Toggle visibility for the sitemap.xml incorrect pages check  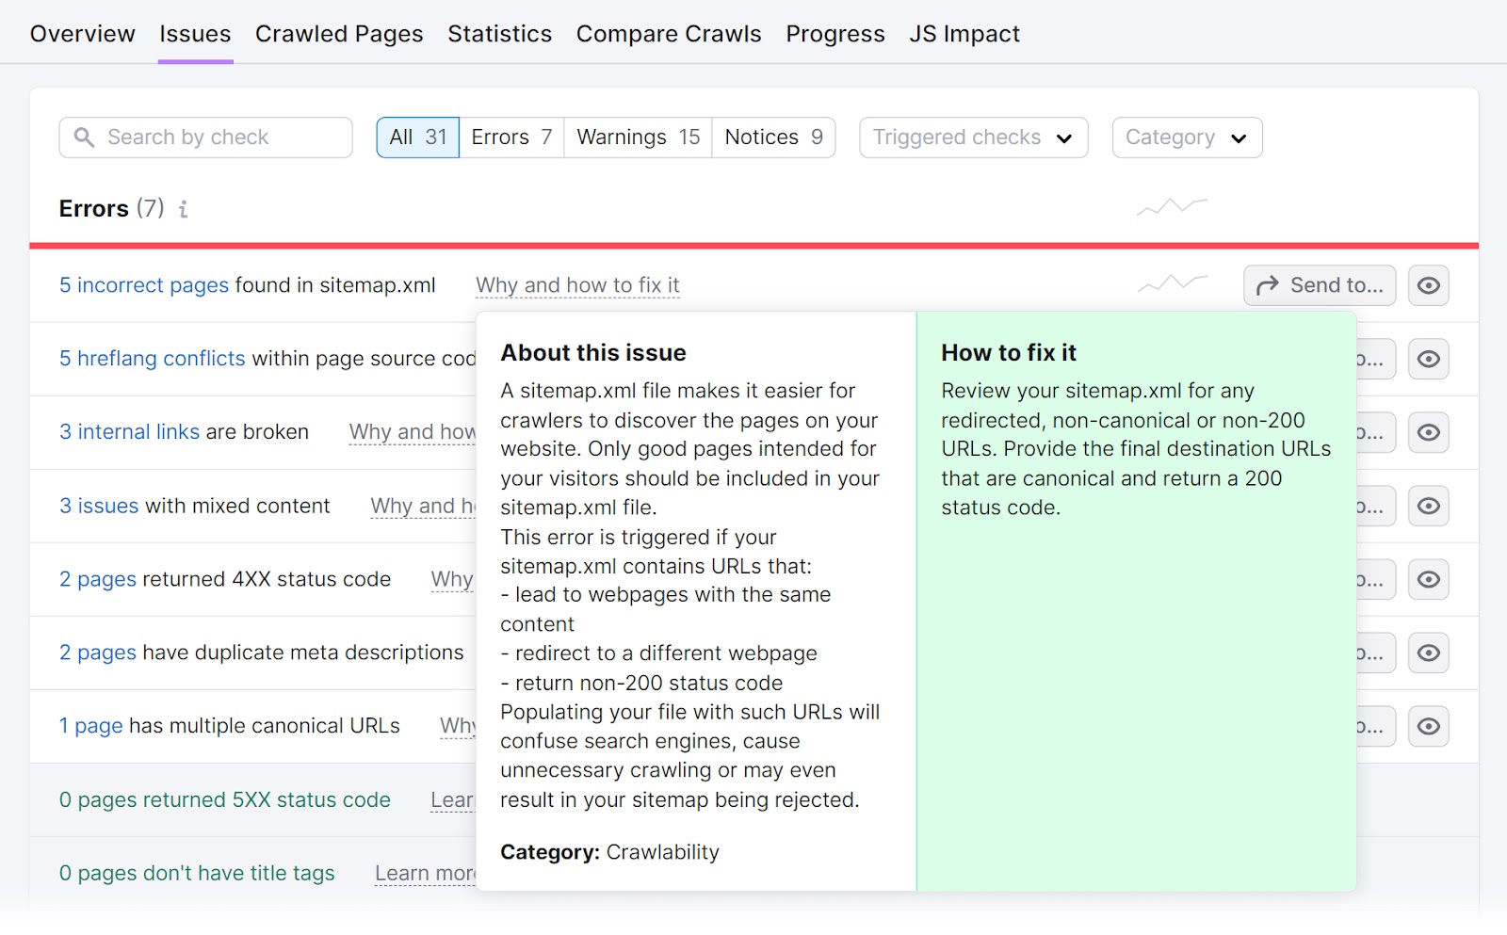[1429, 285]
